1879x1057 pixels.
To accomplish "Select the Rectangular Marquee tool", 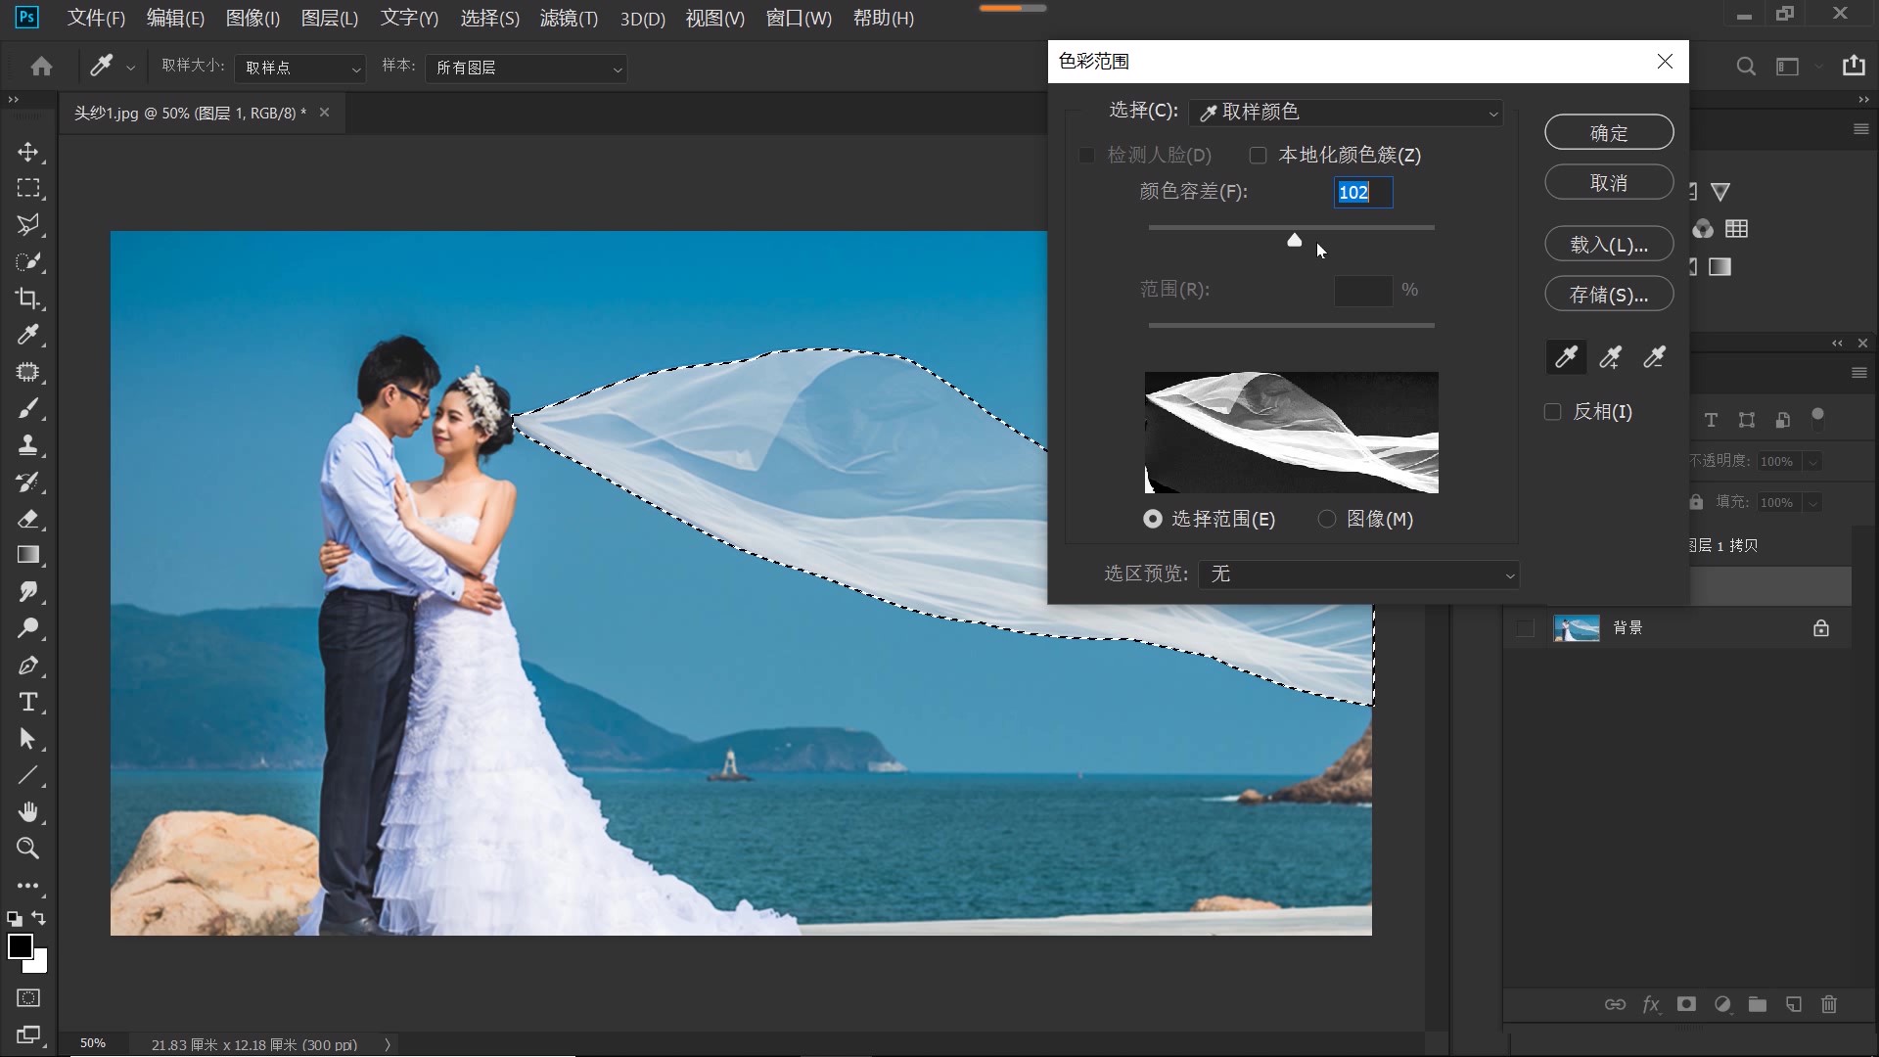I will pyautogui.click(x=28, y=188).
